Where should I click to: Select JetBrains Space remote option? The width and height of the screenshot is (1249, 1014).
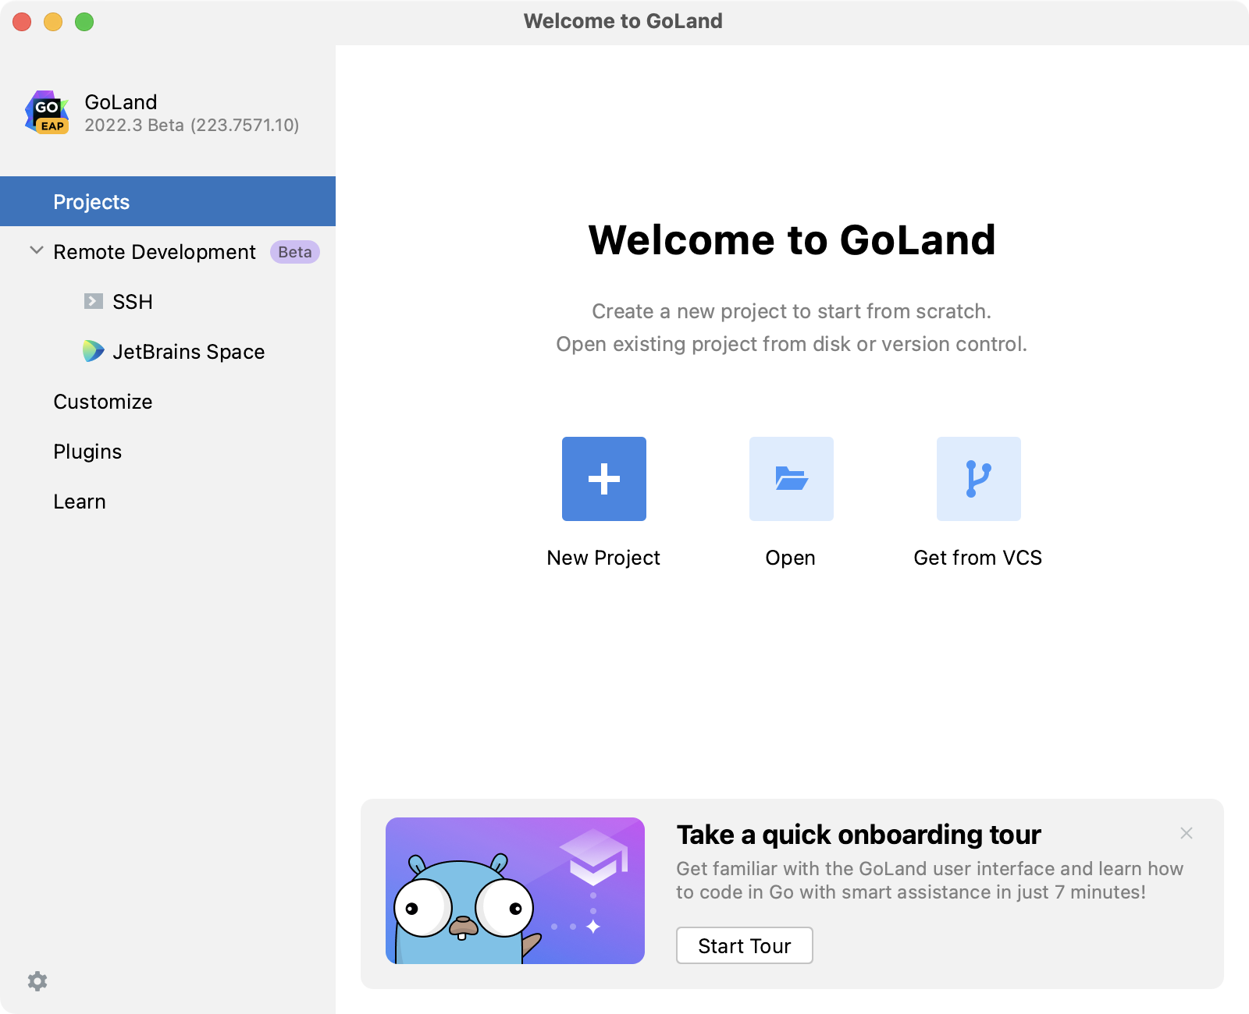168,351
